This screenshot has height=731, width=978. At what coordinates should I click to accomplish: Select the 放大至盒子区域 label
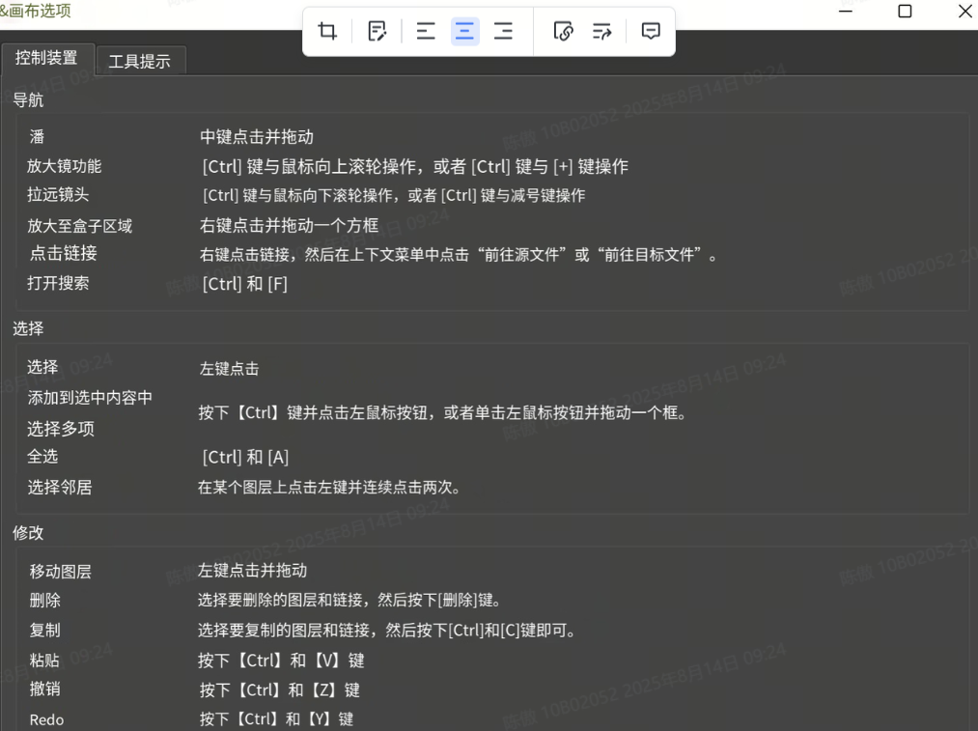point(80,226)
